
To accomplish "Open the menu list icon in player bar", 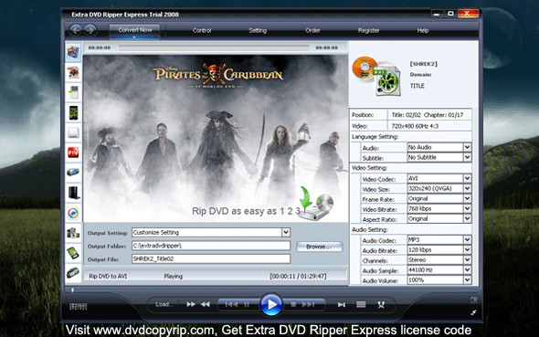I will click(x=361, y=304).
